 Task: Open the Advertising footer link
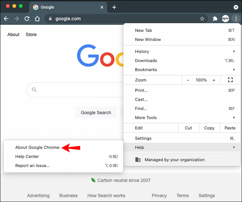[x=38, y=195]
